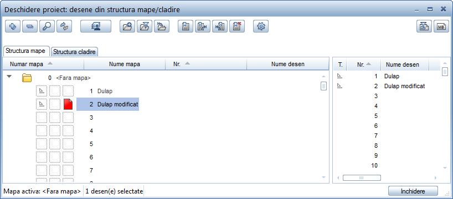Click sort arrow in Numar mapa header
Viewport: 453px width, 199px height.
50,63
